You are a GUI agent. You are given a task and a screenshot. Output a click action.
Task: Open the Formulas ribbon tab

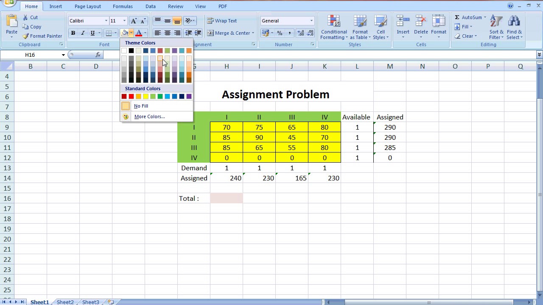click(x=122, y=6)
